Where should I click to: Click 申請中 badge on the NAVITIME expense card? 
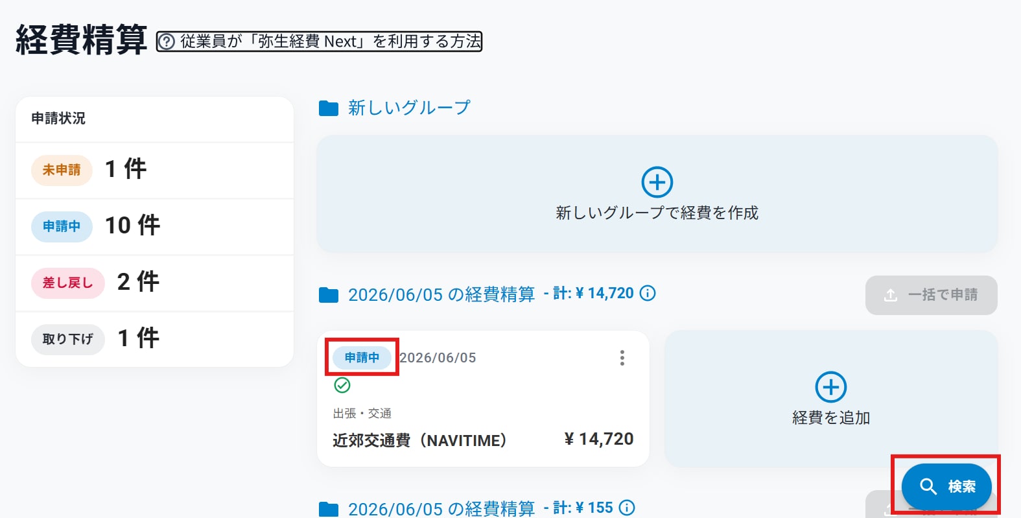point(362,357)
